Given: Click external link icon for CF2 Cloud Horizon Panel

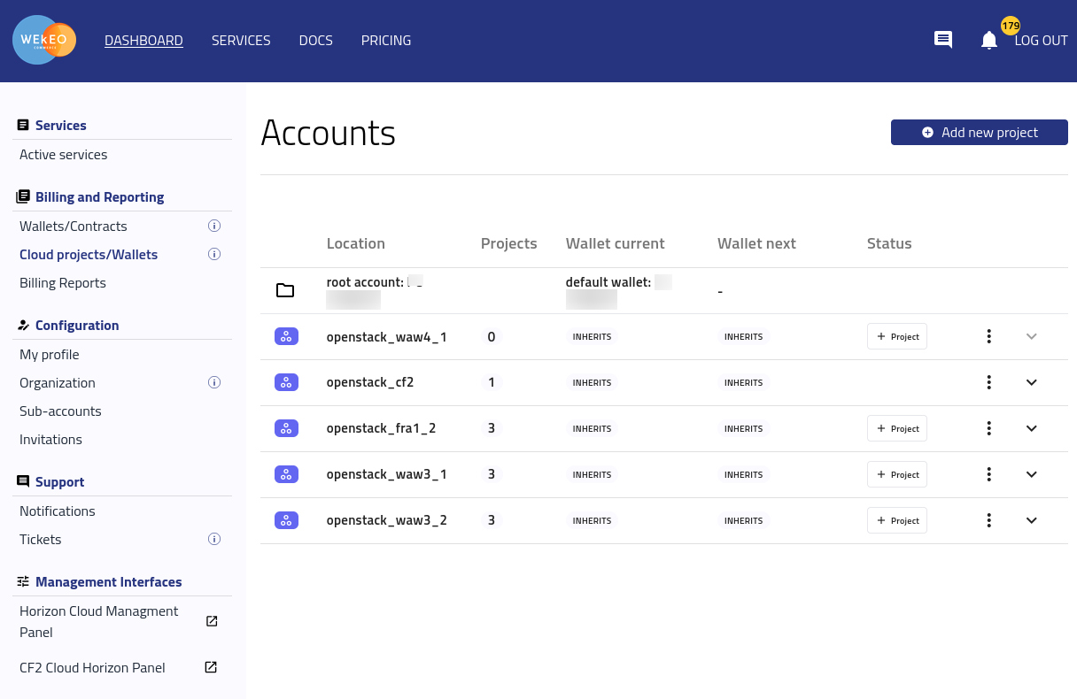Looking at the screenshot, I should click(211, 667).
